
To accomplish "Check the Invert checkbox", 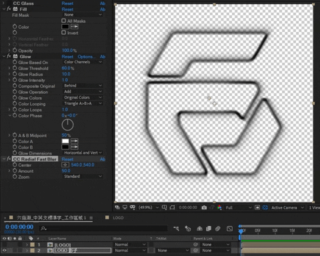I will (x=64, y=33).
